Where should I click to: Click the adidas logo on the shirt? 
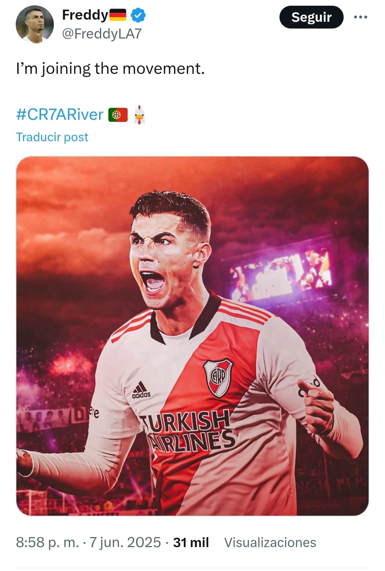[x=141, y=390]
